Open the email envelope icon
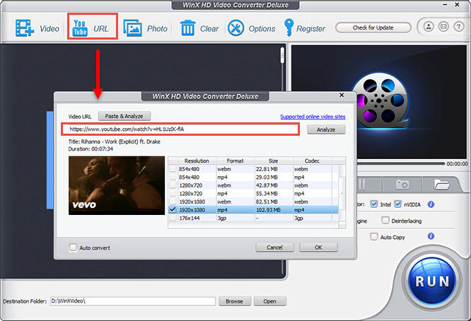Screen dimensions: 471x321 (443, 27)
